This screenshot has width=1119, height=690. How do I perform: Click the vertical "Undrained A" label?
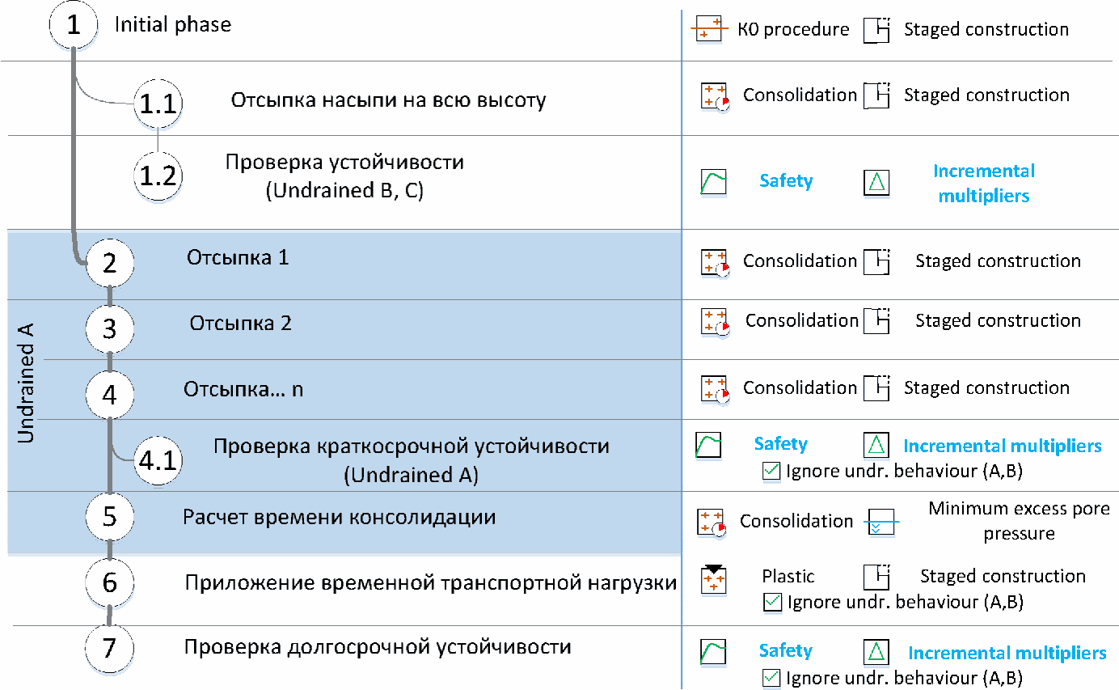[27, 382]
